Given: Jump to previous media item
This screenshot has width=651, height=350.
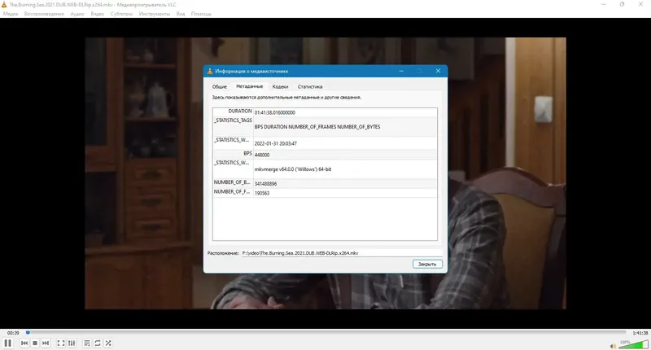Looking at the screenshot, I should coord(24,343).
